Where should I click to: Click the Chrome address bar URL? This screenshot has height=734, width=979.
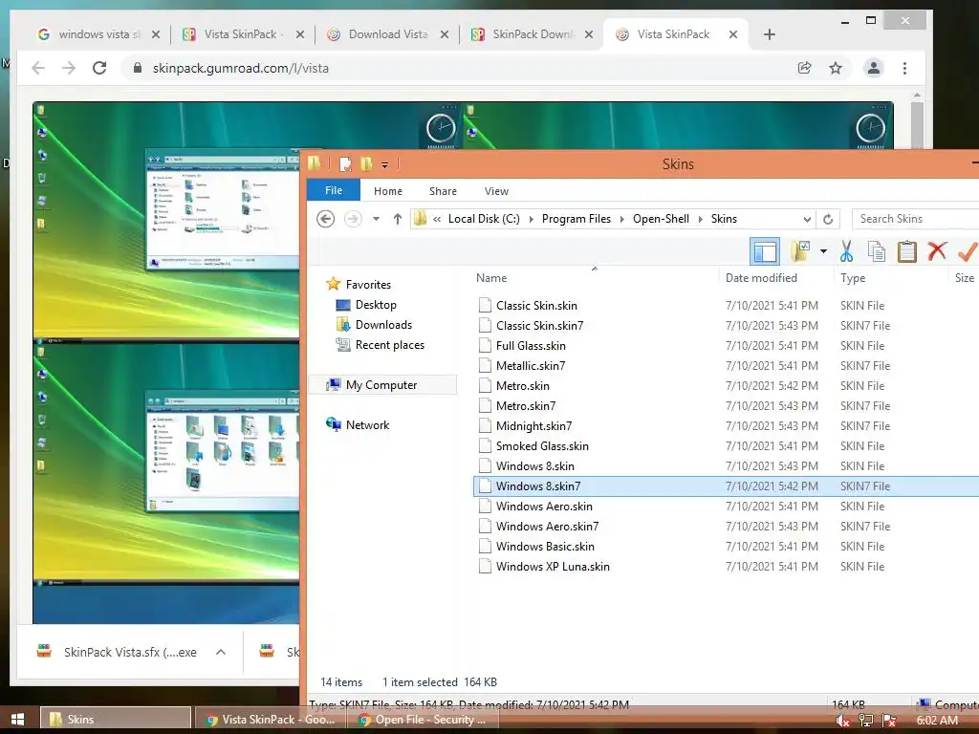point(241,68)
